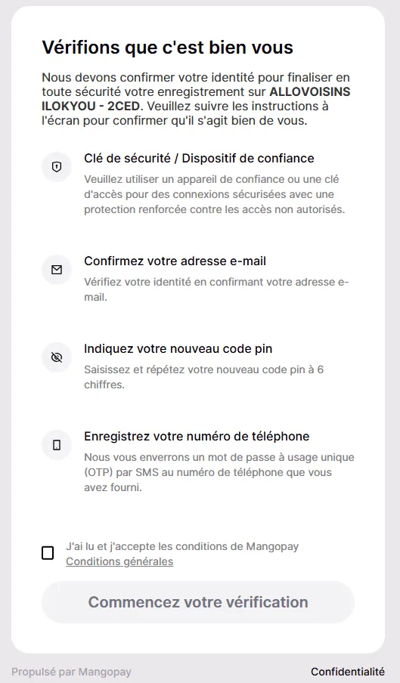The image size is (400, 683).
Task: Click the bold ALLOVOISINS ILOKYOU - 2CED name
Action: [196, 99]
